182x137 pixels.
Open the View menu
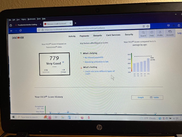18,20
